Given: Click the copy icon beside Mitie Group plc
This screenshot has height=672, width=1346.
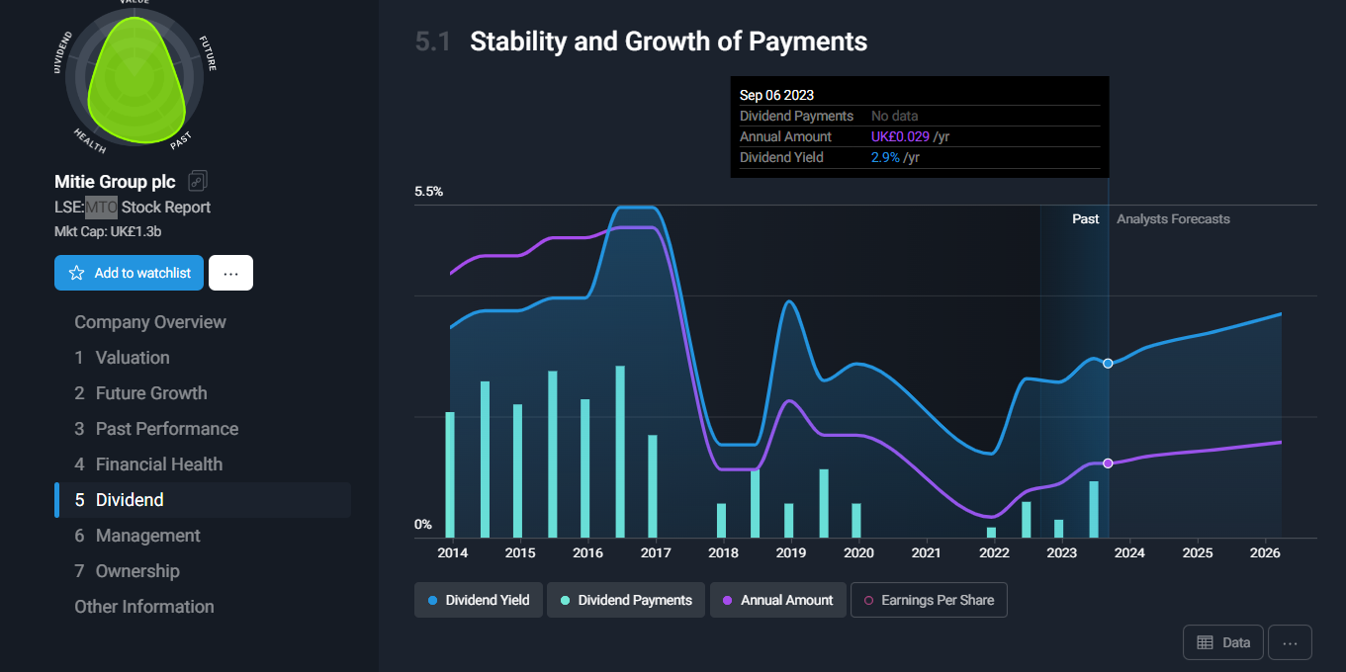Looking at the screenshot, I should click(x=198, y=181).
